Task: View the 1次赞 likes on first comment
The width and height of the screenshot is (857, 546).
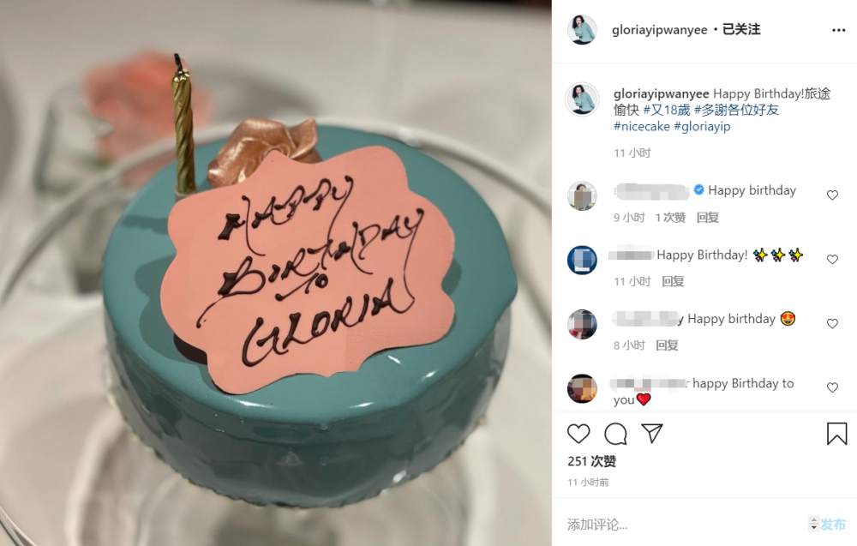Action: coord(671,218)
